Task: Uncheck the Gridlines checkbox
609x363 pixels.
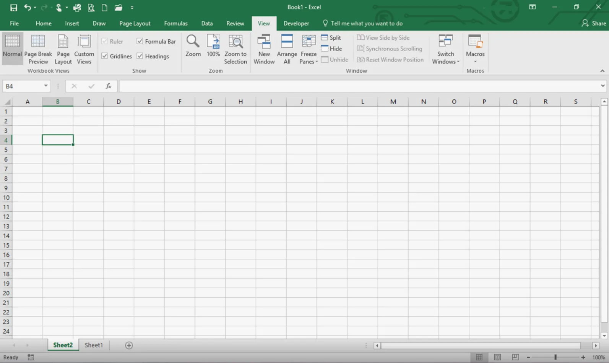Action: [x=105, y=56]
